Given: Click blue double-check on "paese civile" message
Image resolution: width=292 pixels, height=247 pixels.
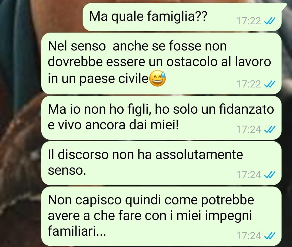Looking at the screenshot, I should coord(270,84).
